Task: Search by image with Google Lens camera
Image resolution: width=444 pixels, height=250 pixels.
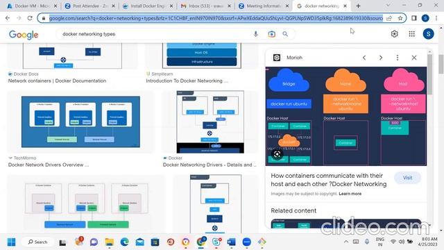Action: (271, 34)
